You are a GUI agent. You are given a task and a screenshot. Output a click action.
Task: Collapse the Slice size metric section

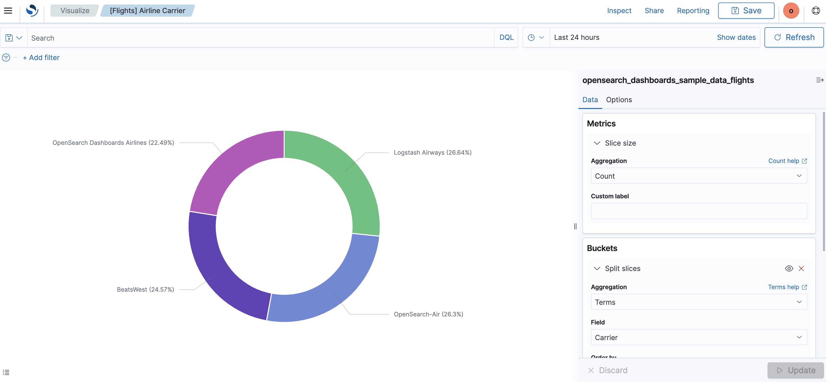[x=597, y=143]
